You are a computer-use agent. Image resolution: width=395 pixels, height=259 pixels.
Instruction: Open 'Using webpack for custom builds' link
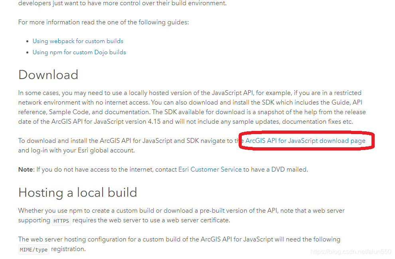78,41
